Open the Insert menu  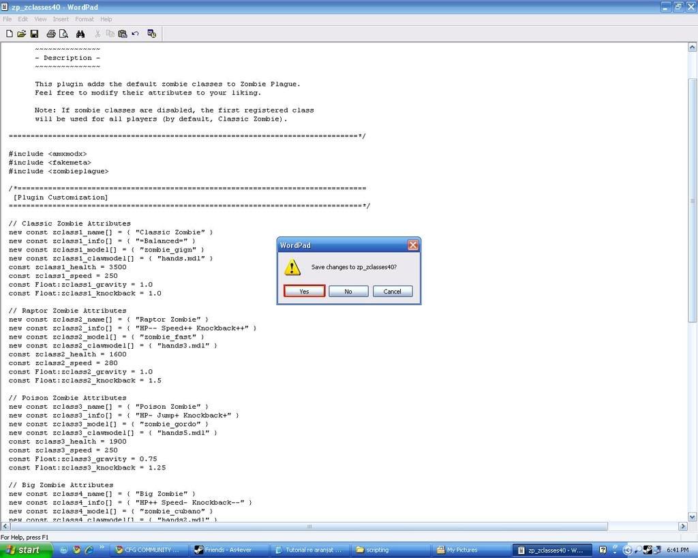click(61, 19)
